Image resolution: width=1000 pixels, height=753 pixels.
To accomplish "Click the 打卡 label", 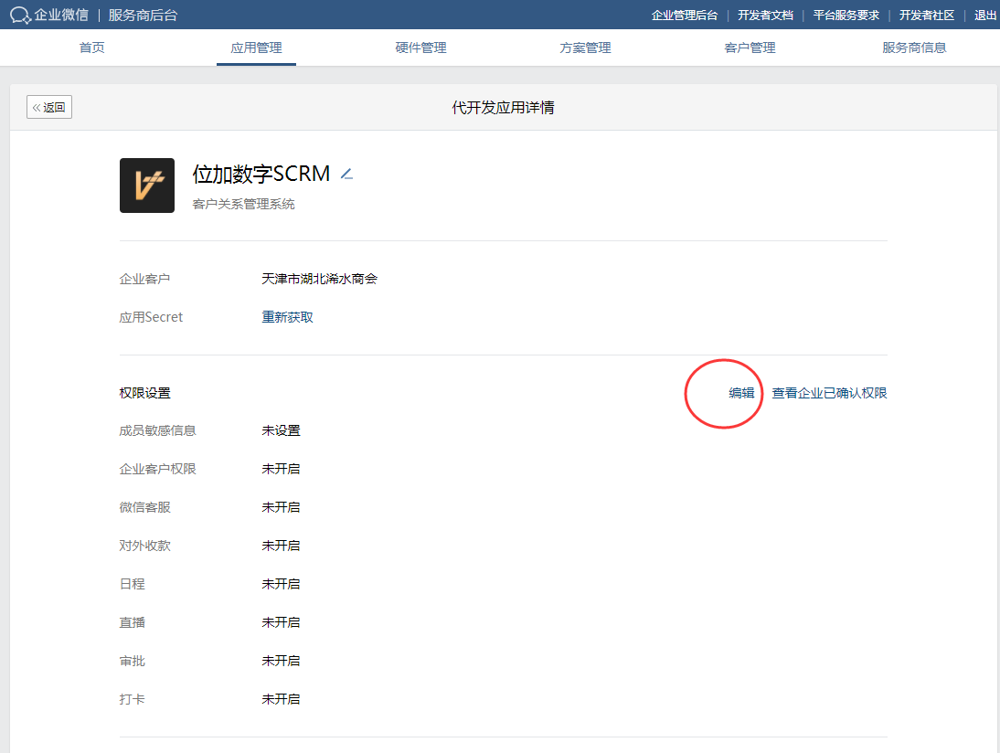I will [132, 699].
